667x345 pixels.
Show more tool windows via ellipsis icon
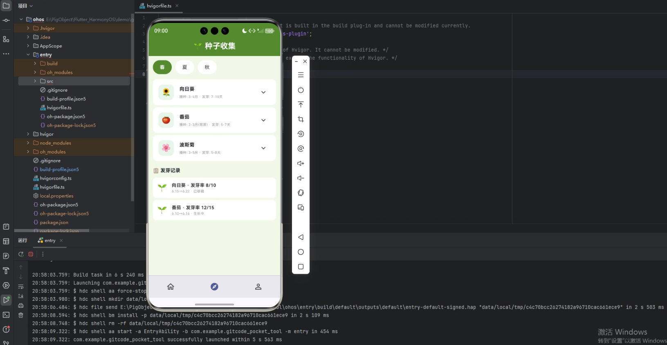pos(6,54)
